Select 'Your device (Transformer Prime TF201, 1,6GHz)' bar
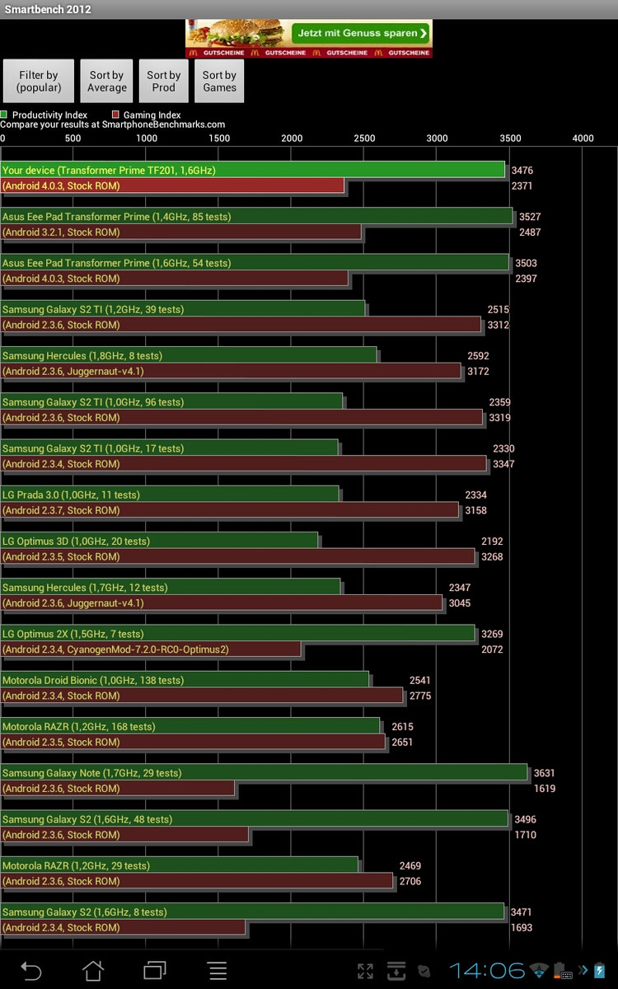The width and height of the screenshot is (618, 989). tap(253, 170)
